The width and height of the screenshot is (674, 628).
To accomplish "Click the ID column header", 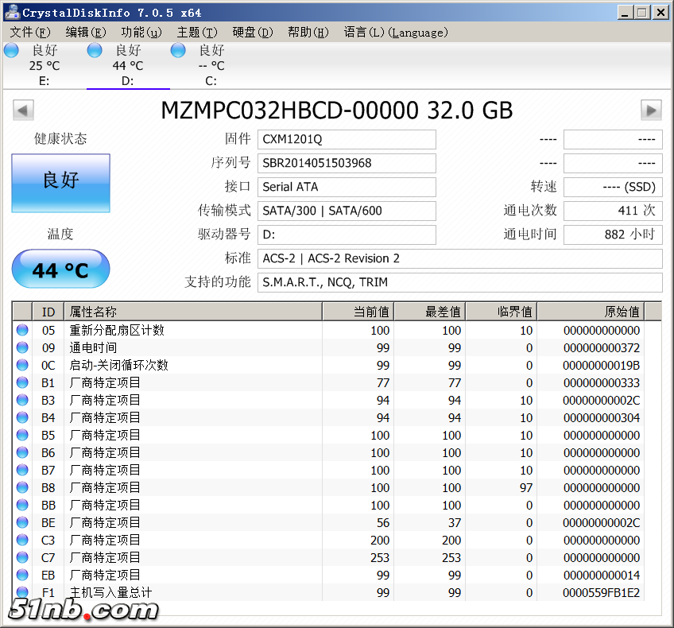I will pyautogui.click(x=48, y=312).
